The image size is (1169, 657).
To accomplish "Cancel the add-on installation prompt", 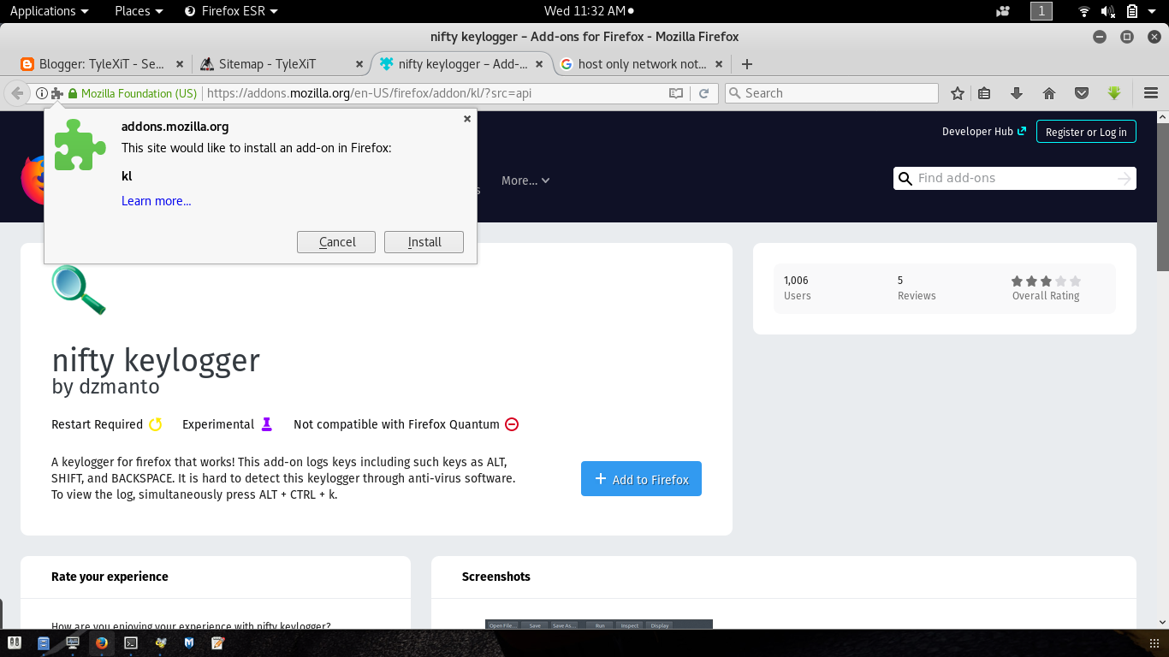I will pyautogui.click(x=336, y=242).
